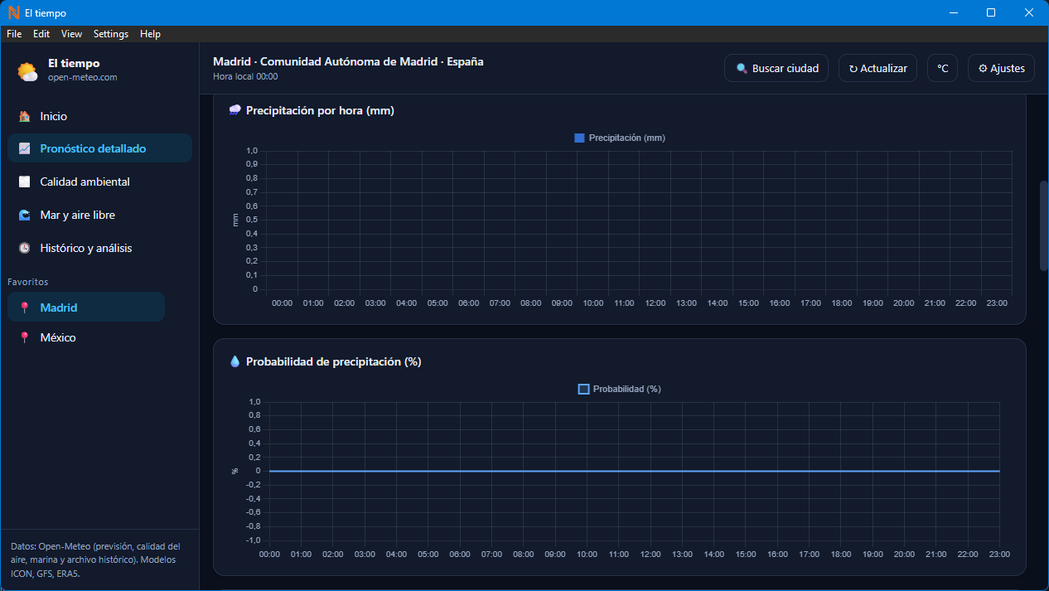The width and height of the screenshot is (1049, 591).
Task: Select favorite city Madrid
Action: click(x=86, y=308)
